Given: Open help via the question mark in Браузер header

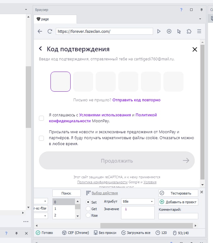Looking at the screenshot, I should pos(181,10).
